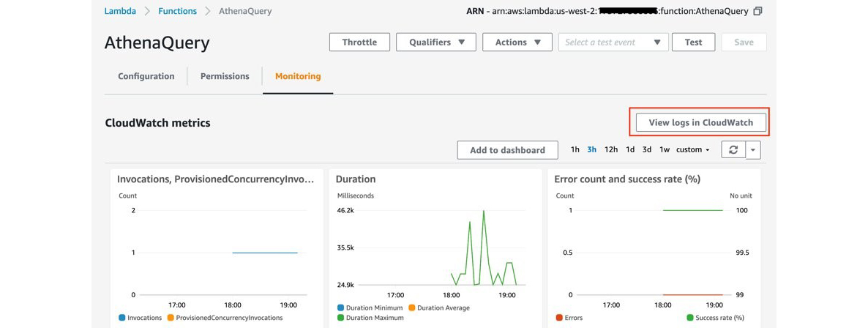Click the 46.2k axis label in Duration chart
Screen dimensions: 868x328
(346, 211)
